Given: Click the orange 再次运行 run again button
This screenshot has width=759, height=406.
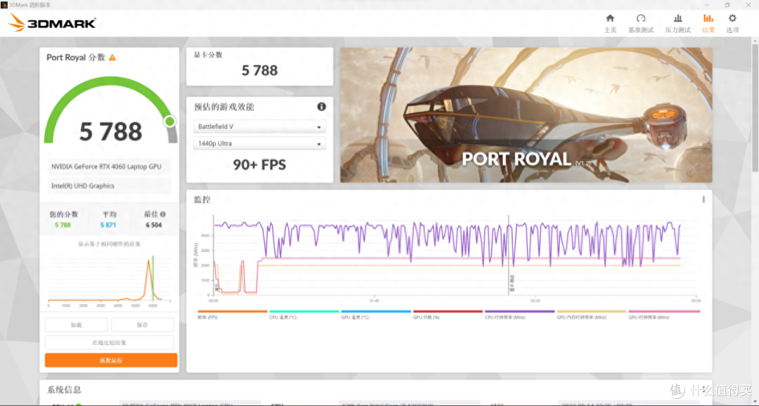Looking at the screenshot, I should click(111, 360).
